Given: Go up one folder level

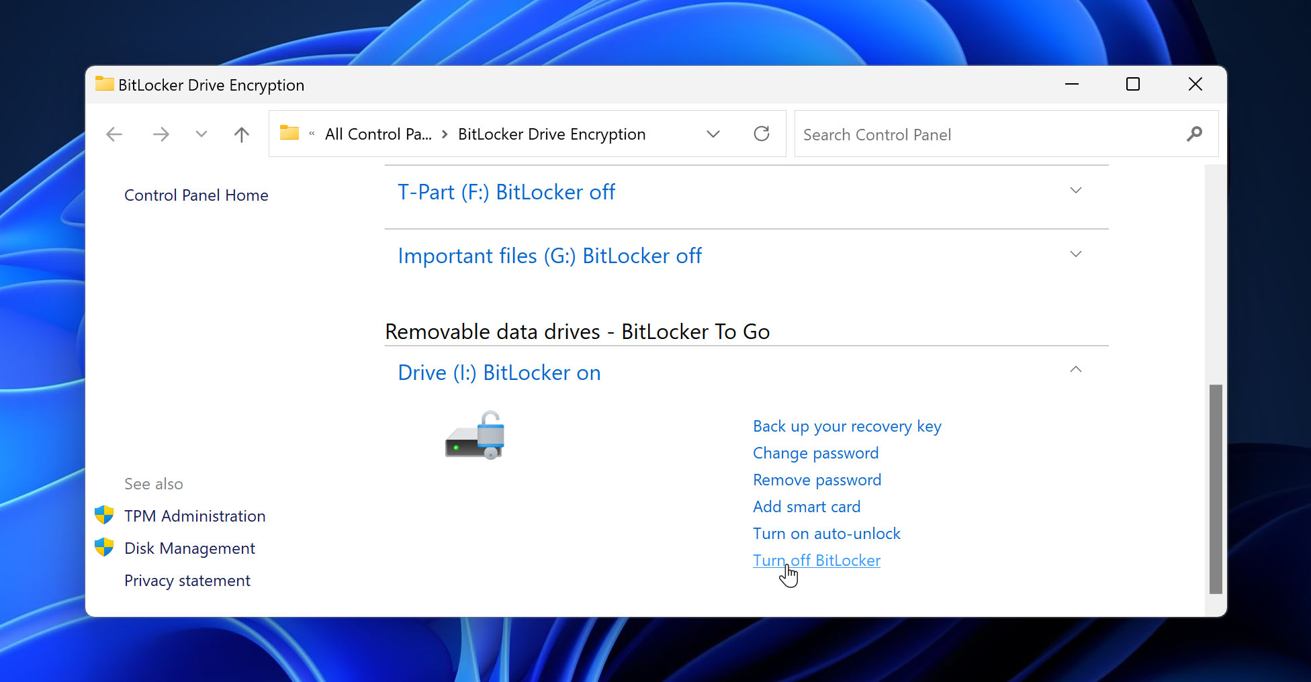Looking at the screenshot, I should click(241, 134).
